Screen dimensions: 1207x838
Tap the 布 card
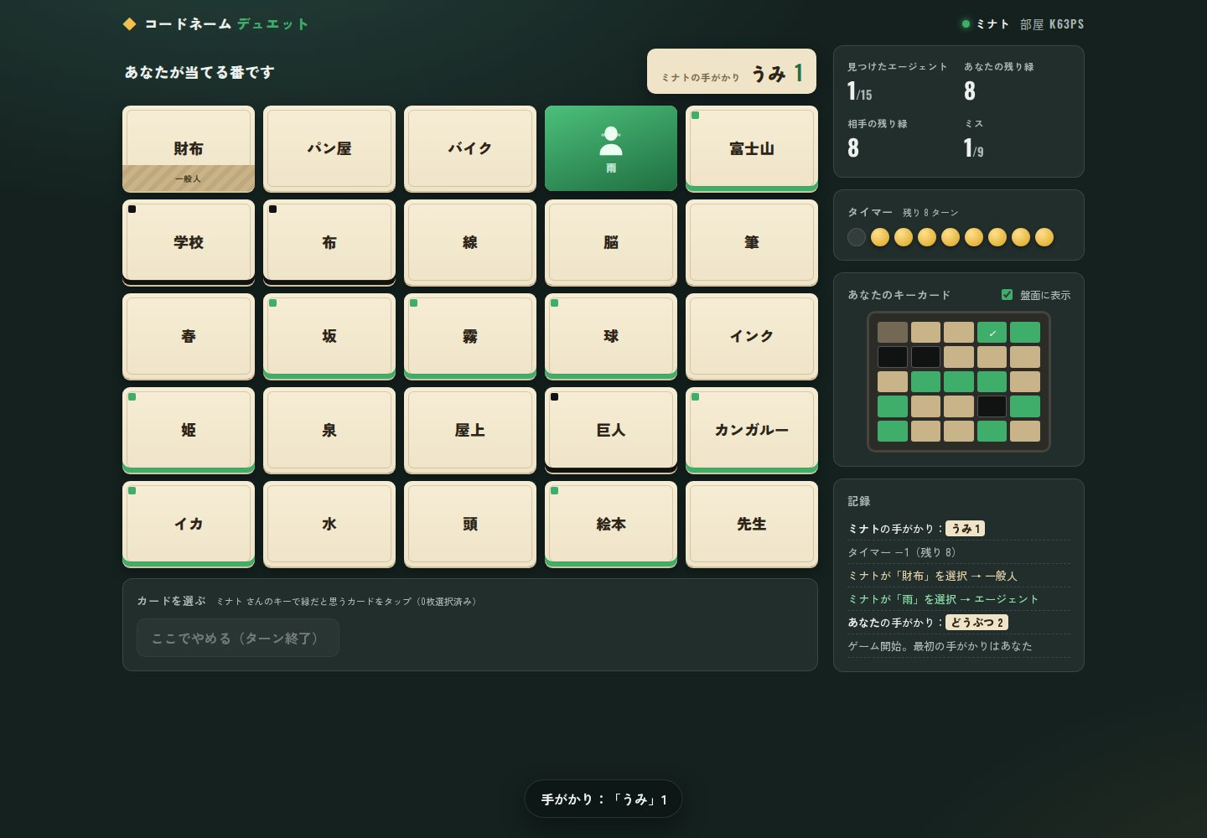click(x=329, y=242)
